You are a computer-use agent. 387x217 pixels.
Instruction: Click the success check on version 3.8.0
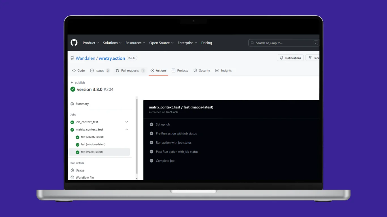(x=73, y=89)
